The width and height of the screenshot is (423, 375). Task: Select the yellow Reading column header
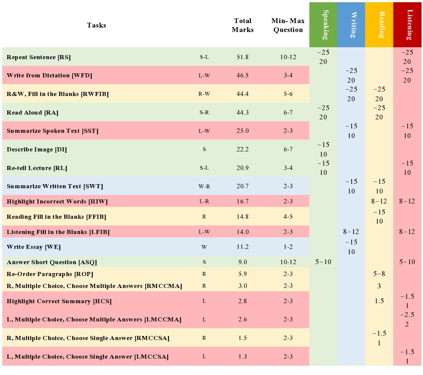point(379,25)
